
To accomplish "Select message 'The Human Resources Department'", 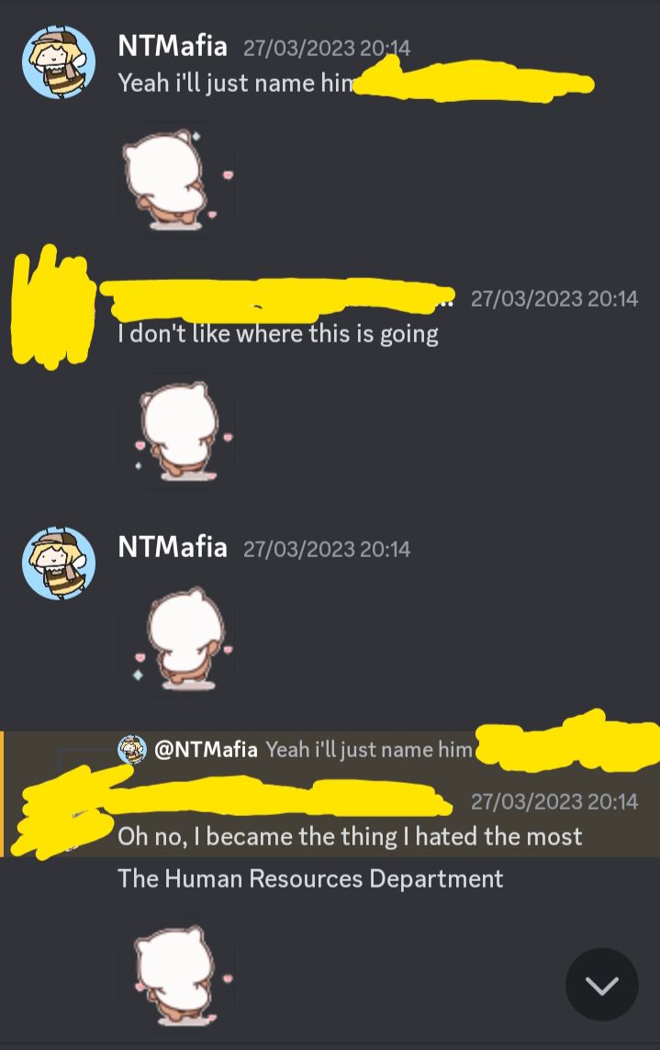I will point(310,878).
